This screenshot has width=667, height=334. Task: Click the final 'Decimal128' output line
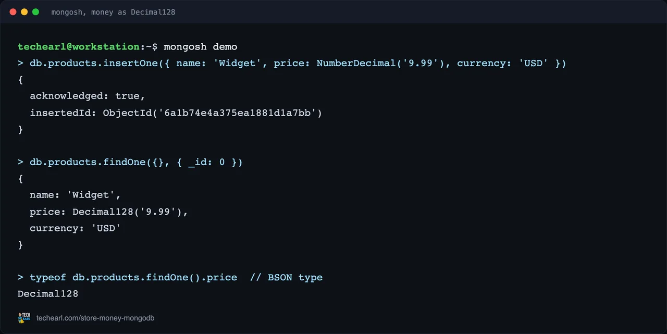[x=48, y=294]
